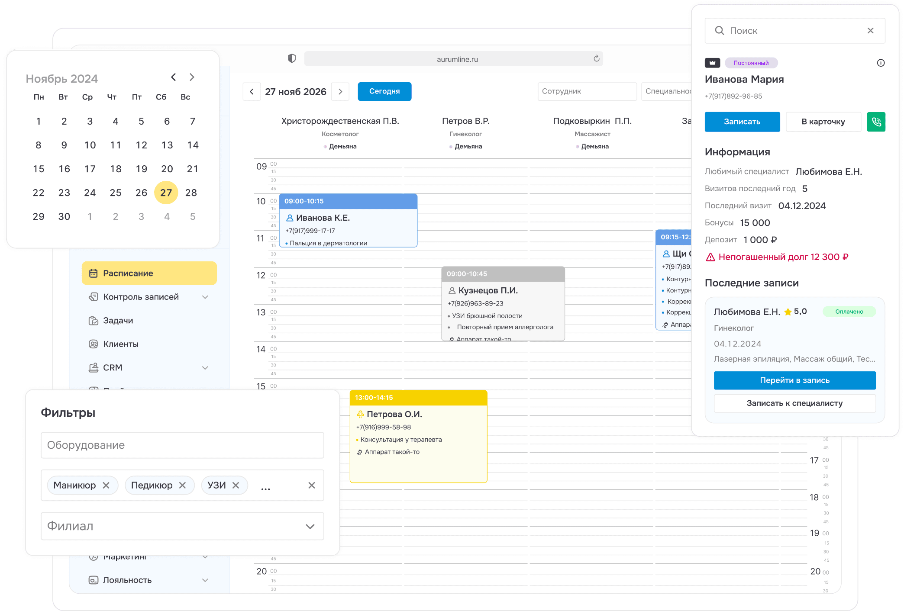Select November 18 in calendar
This screenshot has height=611, width=904.
116,169
